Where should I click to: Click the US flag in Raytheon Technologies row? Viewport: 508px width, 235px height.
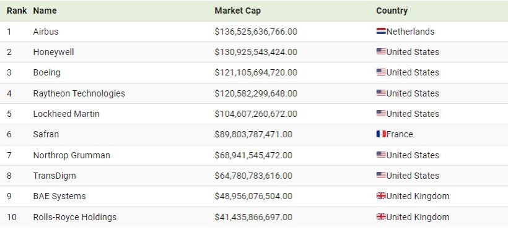click(x=381, y=93)
